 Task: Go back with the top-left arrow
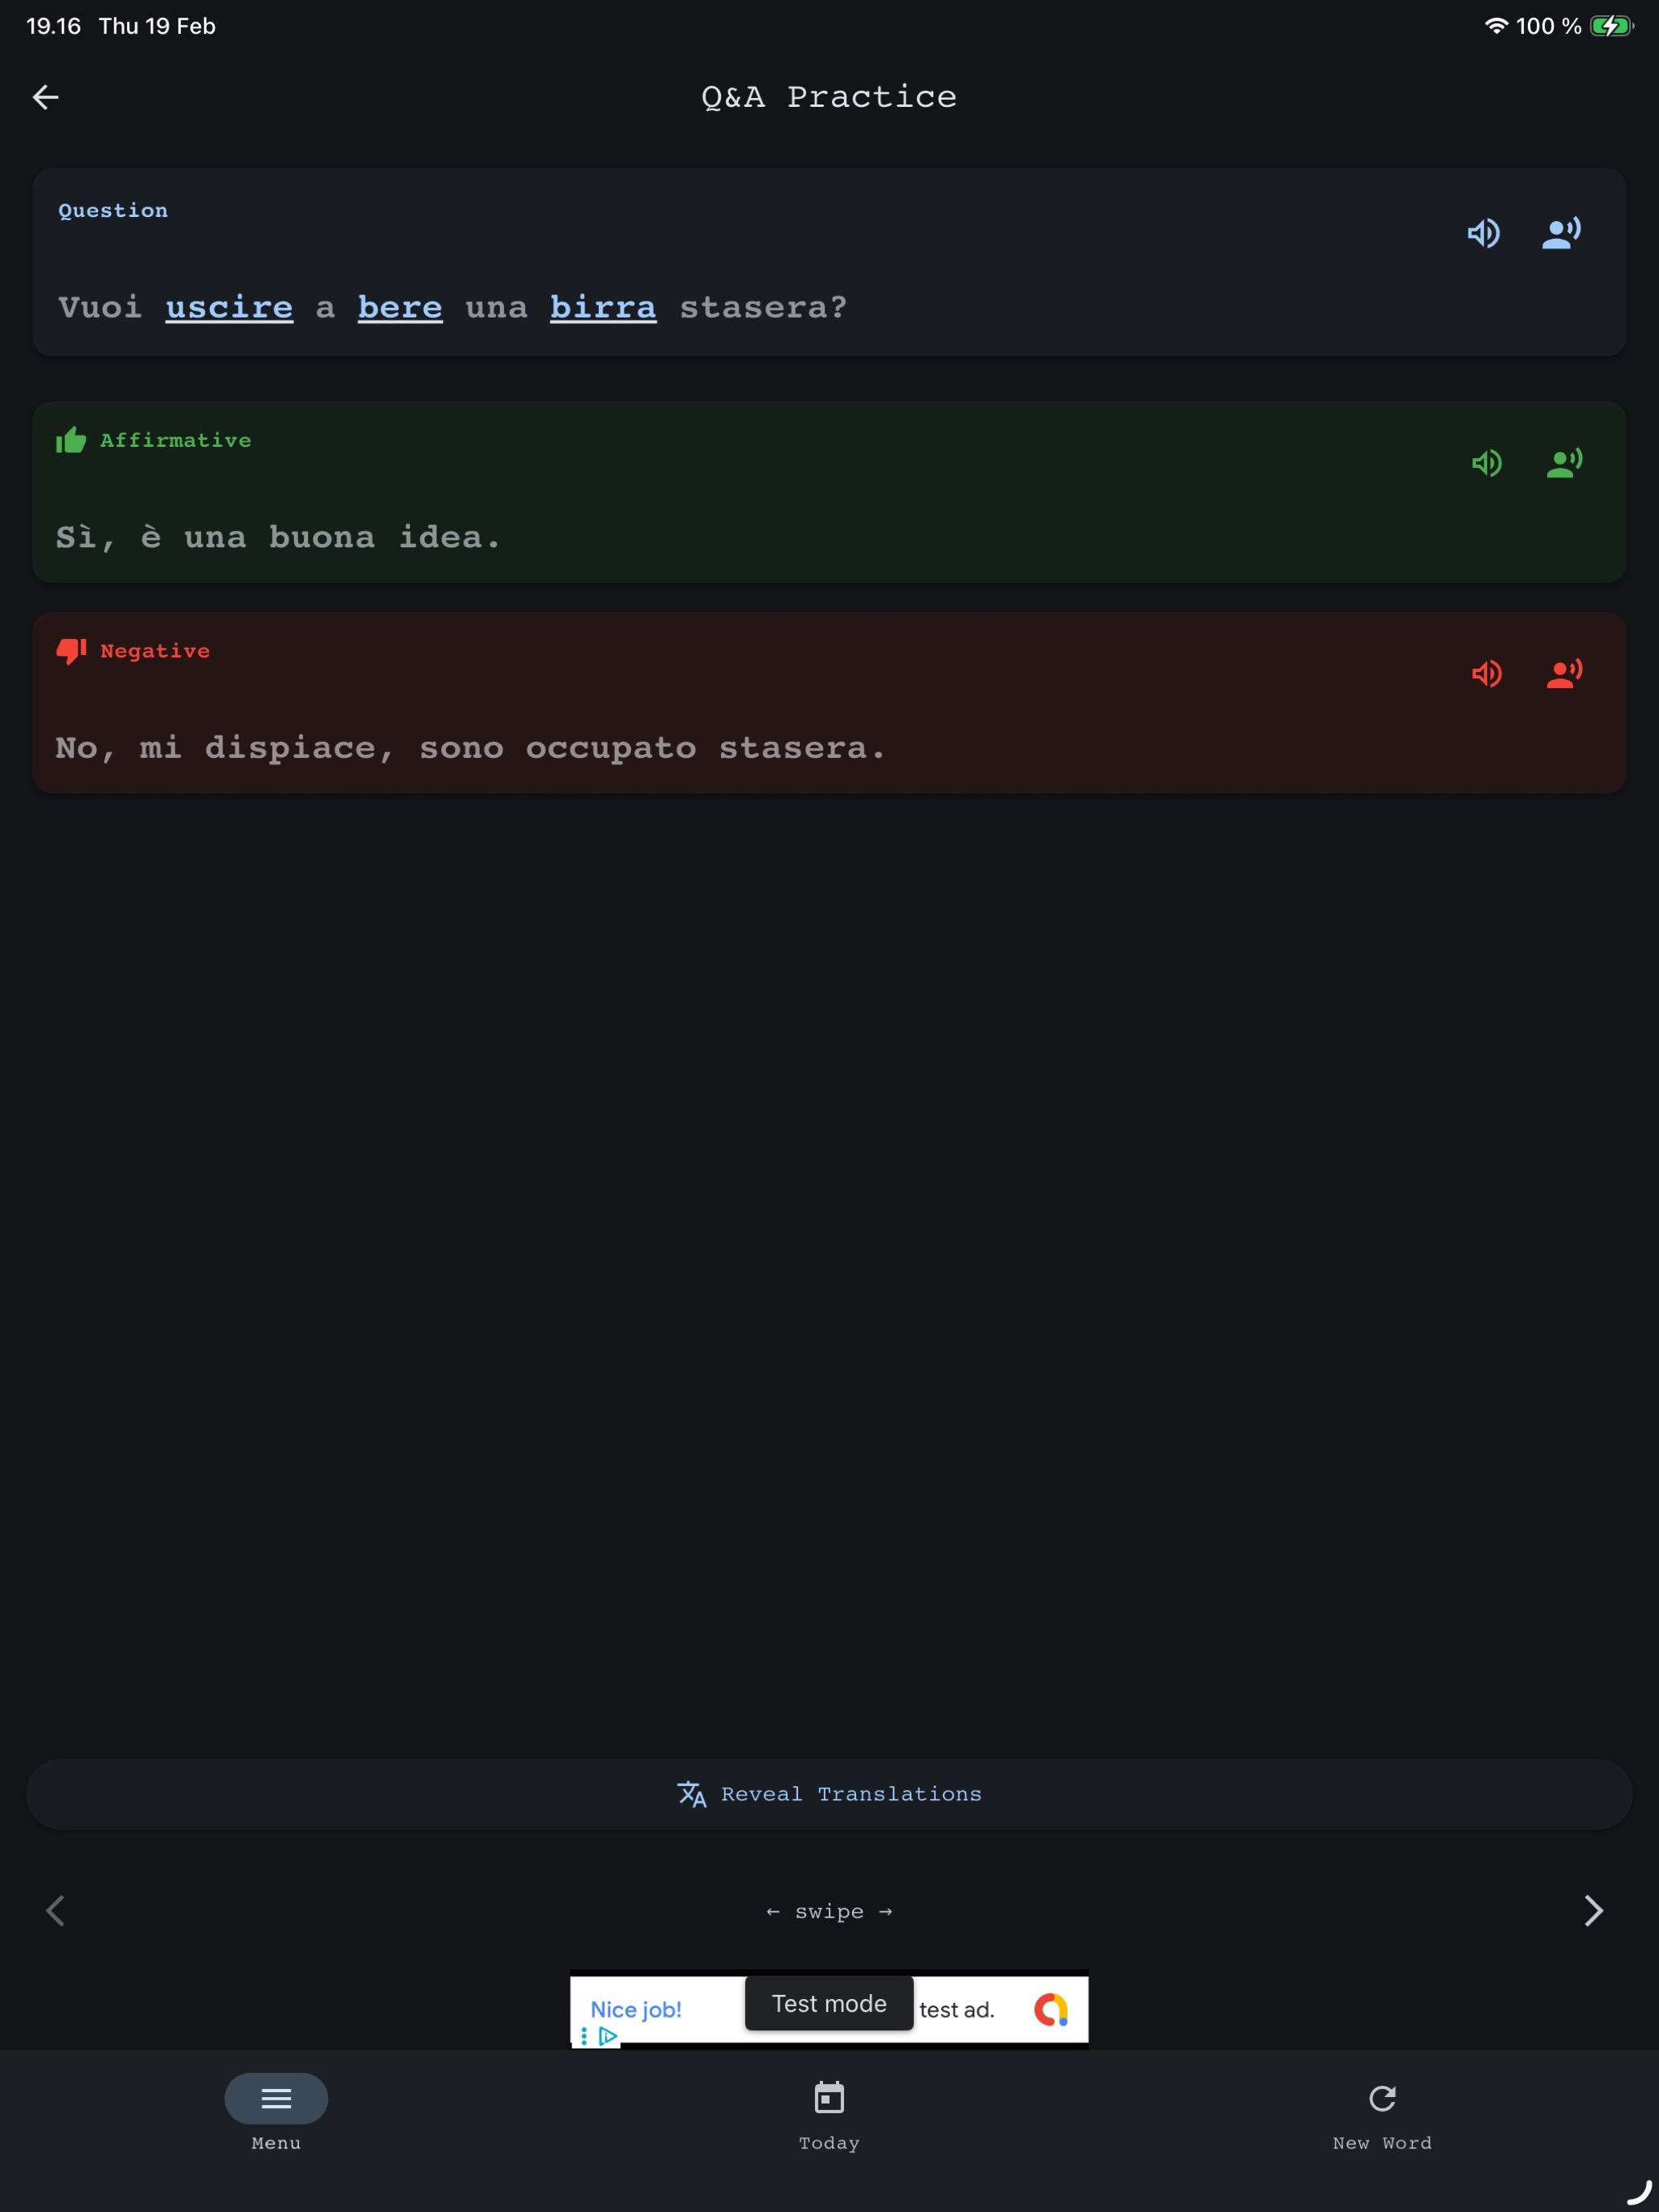[46, 97]
